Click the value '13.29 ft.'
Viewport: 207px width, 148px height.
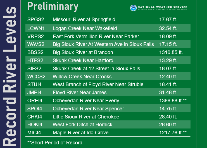[x=168, y=60]
